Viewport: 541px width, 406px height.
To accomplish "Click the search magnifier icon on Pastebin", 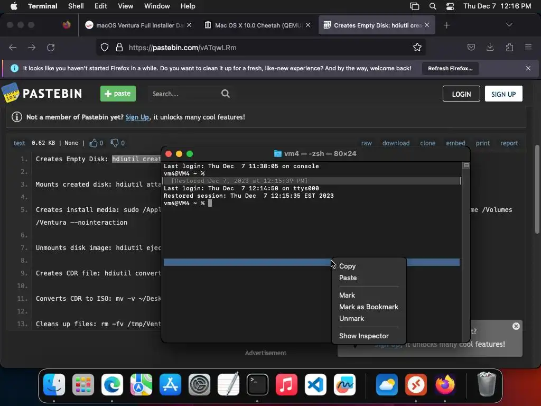I will coord(225,94).
